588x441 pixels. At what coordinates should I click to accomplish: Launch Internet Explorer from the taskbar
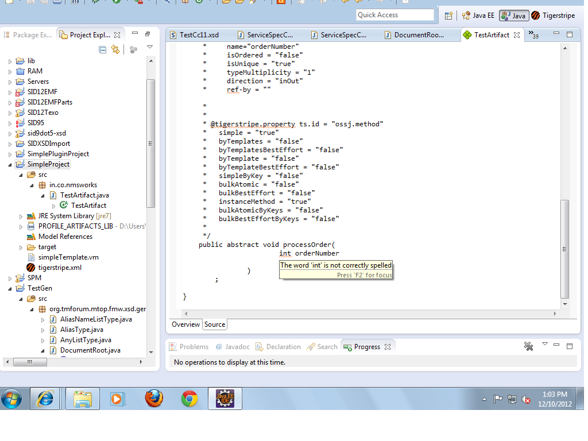pos(45,399)
